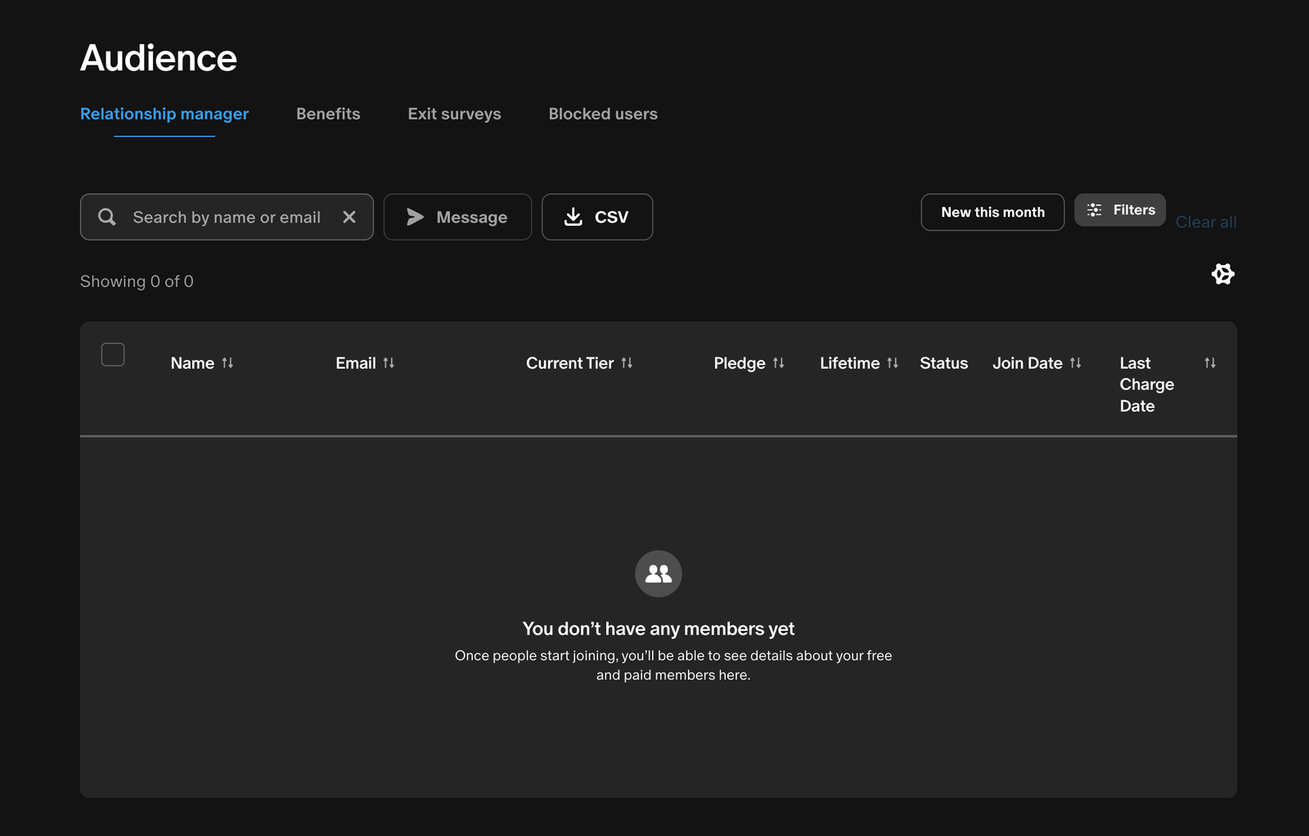Click the search magnifier icon
Viewport: 1309px width, 836px height.
(106, 217)
